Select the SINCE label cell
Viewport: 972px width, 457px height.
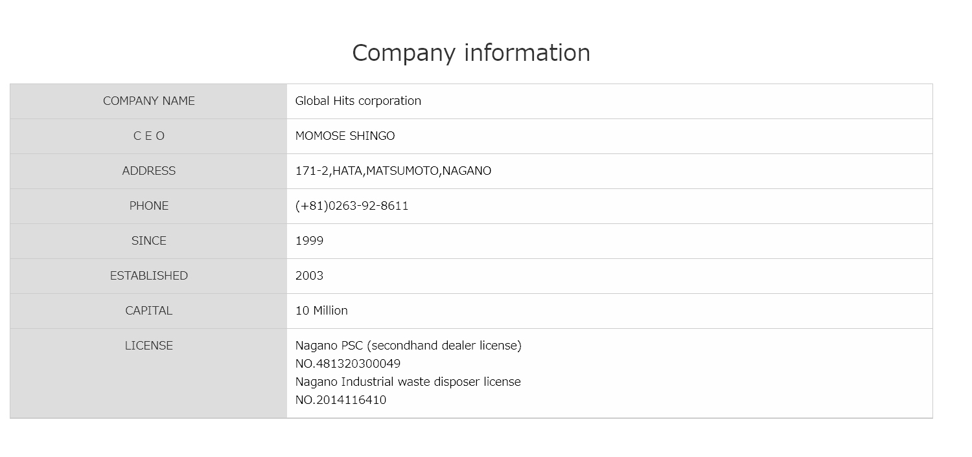coord(148,241)
